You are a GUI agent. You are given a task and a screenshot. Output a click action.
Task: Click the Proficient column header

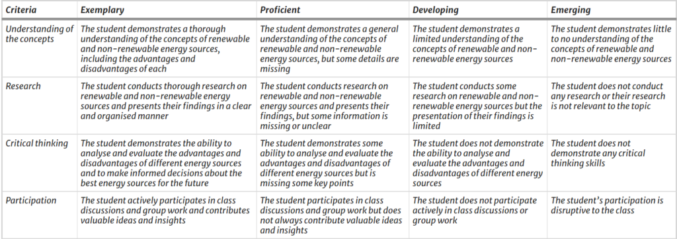280,10
